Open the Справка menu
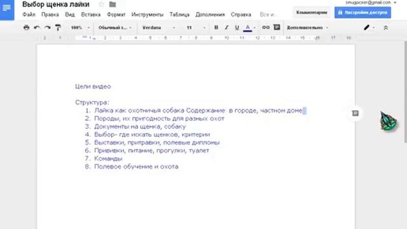The height and width of the screenshot is (229, 407). (x=241, y=15)
